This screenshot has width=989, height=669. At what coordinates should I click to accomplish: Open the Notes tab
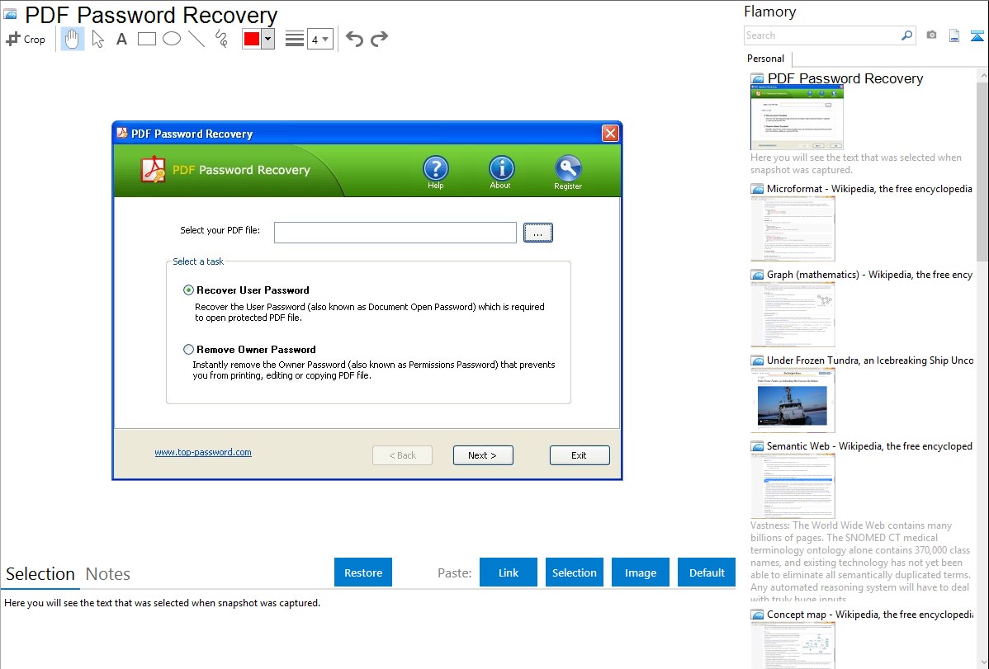108,574
